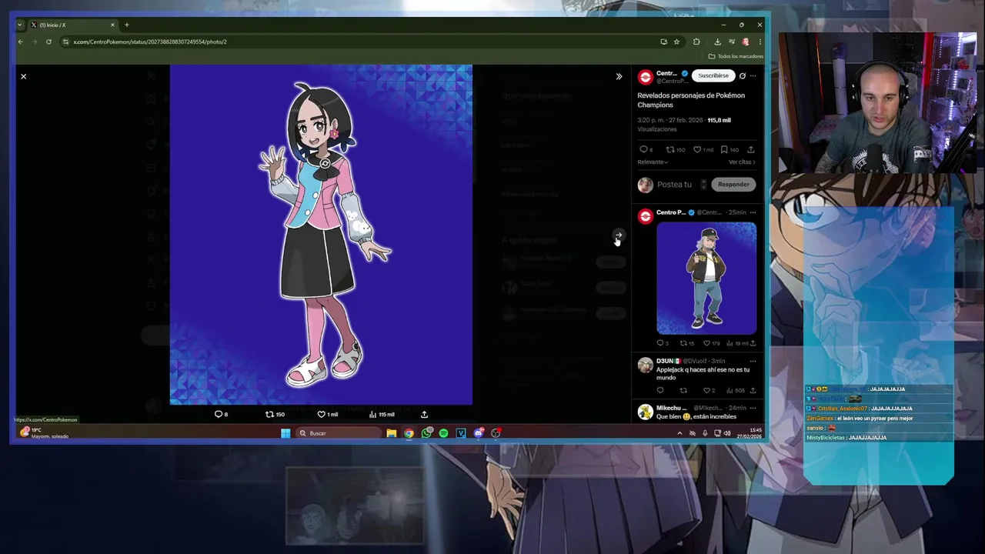Image resolution: width=985 pixels, height=554 pixels.
Task: Open D3UN user avatar
Action: [646, 365]
